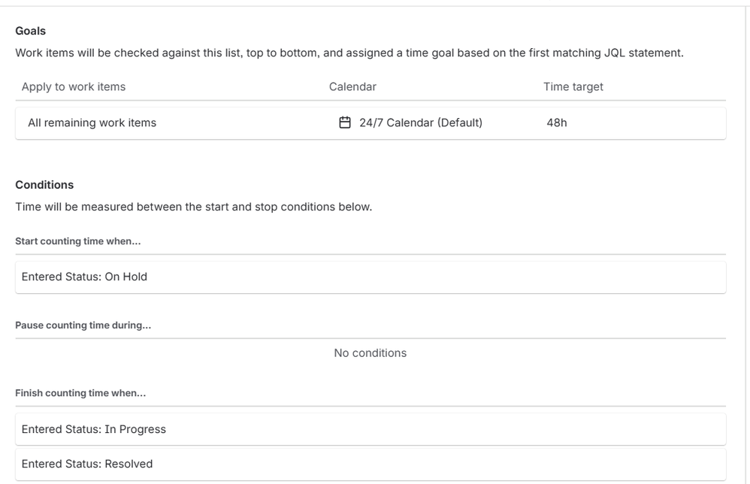Click the Apply to work items column header

pyautogui.click(x=74, y=86)
